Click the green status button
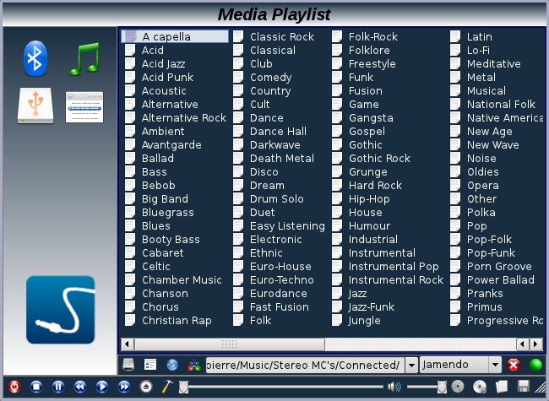This screenshot has height=401, width=549. click(535, 365)
